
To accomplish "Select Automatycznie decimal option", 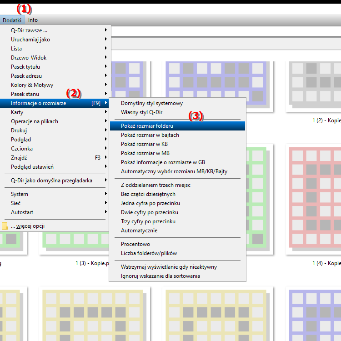I will tap(177, 231).
